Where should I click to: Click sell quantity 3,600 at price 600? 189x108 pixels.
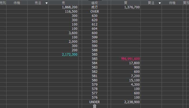pyautogui.click(x=73, y=33)
